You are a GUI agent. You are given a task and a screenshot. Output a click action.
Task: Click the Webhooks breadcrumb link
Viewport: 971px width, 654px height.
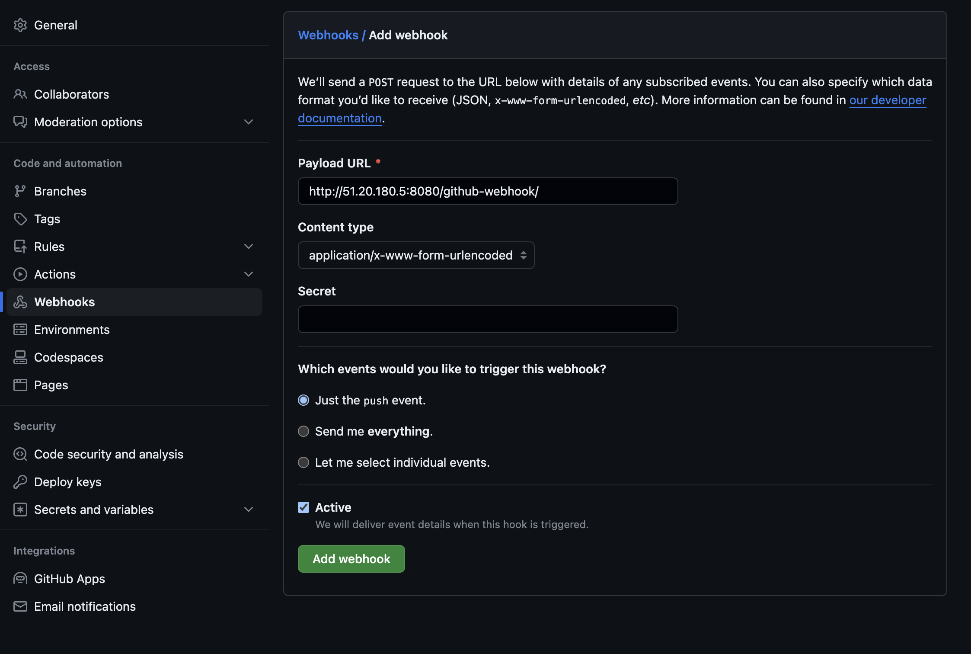pyautogui.click(x=328, y=35)
